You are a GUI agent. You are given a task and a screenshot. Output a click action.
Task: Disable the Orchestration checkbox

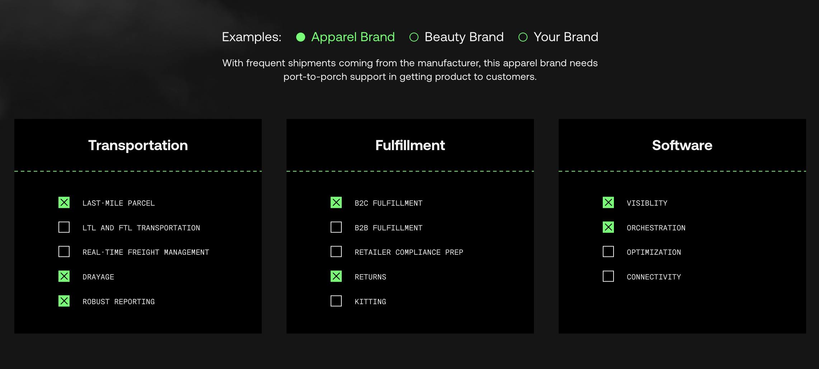click(x=609, y=227)
